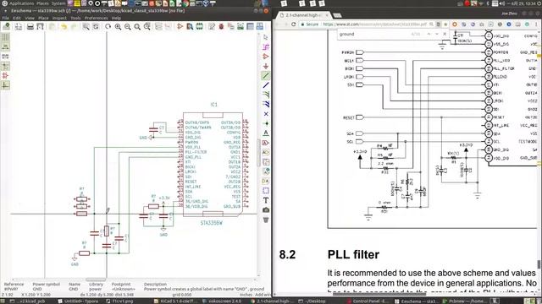Screen dimensions: 542x304
Task: Select the delete item trash tool
Action: (x=265, y=220)
